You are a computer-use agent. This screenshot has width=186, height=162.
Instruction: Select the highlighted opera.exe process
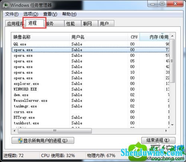[90, 50]
